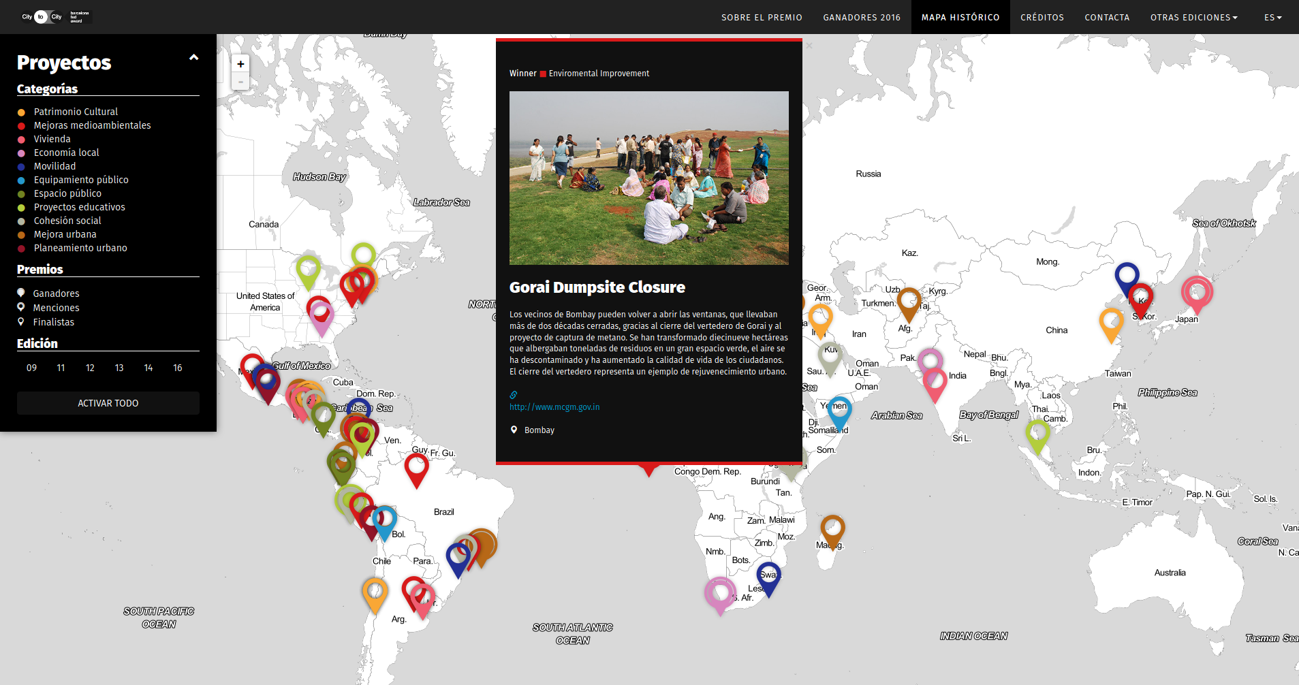Open the Contacta page
Screen dimensions: 1299x685
1107,17
